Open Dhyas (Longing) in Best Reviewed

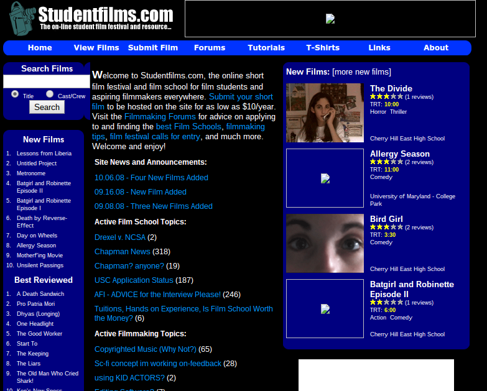(x=38, y=313)
